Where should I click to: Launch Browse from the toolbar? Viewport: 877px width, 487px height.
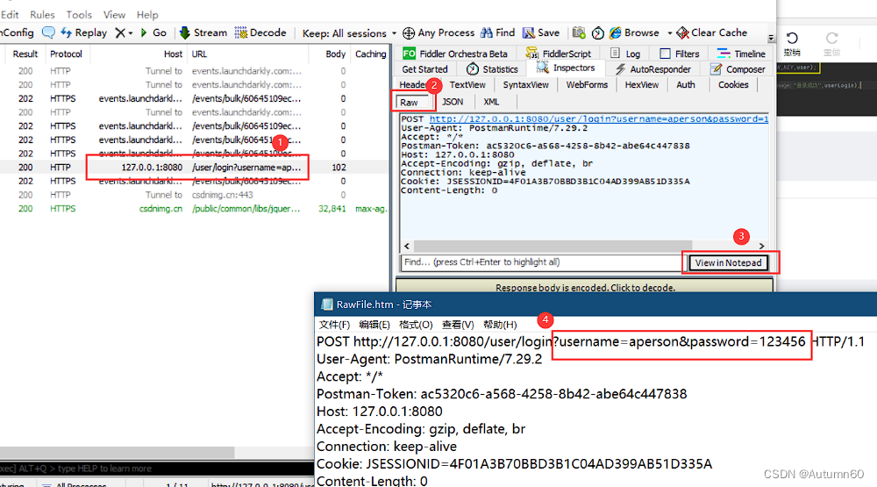click(634, 32)
